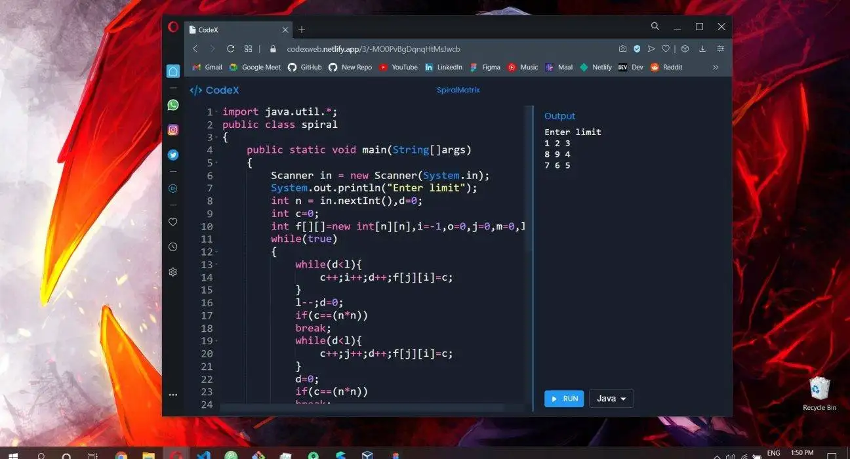Open the Java language dropdown
The width and height of the screenshot is (850, 459).
(x=611, y=398)
